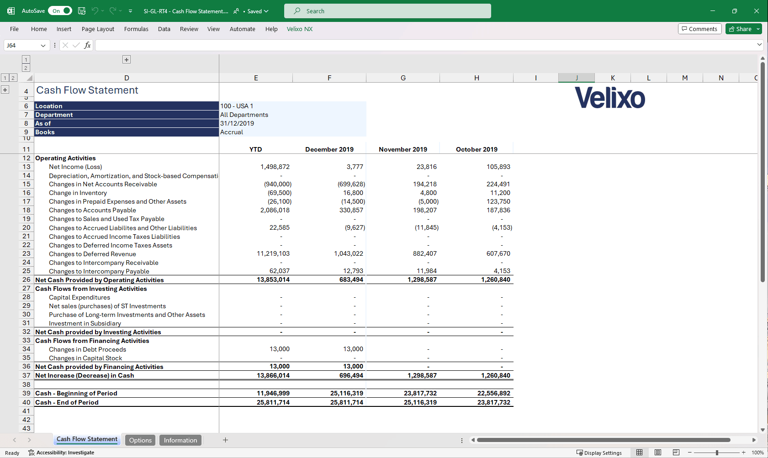
Task: Click the formula bar Cancel icon
Action: tap(65, 45)
